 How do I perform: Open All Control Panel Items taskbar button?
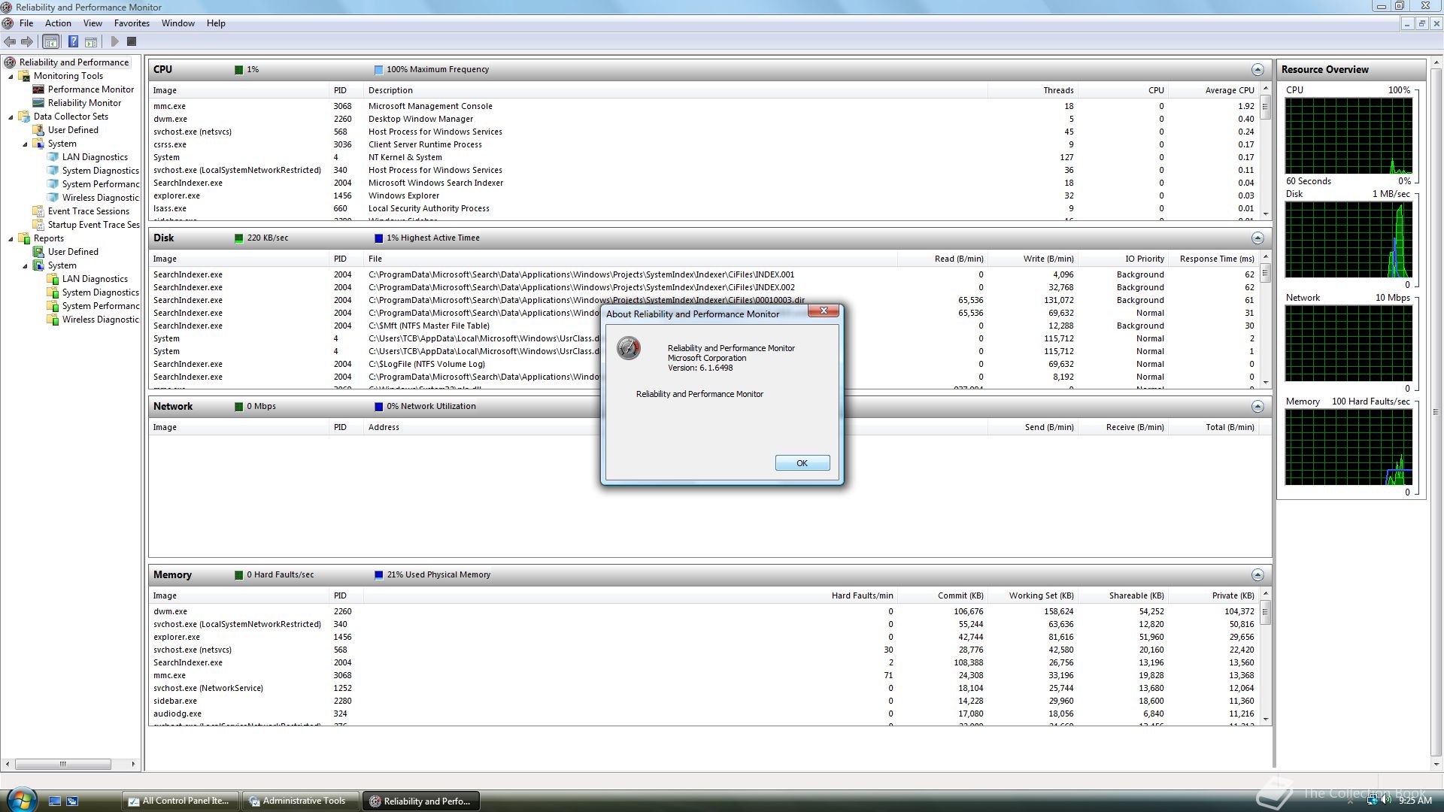pos(180,801)
